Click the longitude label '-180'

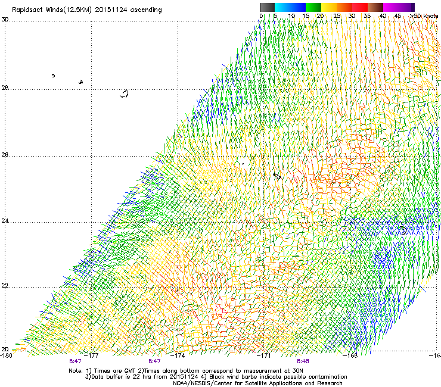point(6,355)
